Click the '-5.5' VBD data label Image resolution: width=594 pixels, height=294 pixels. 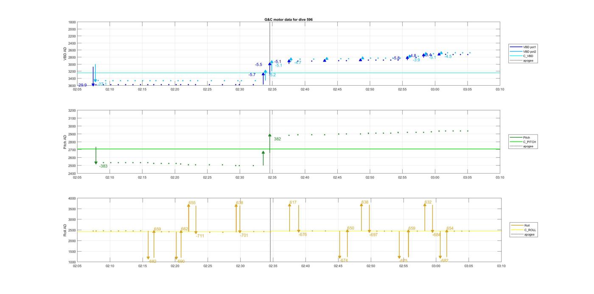258,65
